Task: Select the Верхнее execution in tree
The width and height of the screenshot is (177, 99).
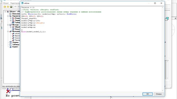Action: point(17,36)
